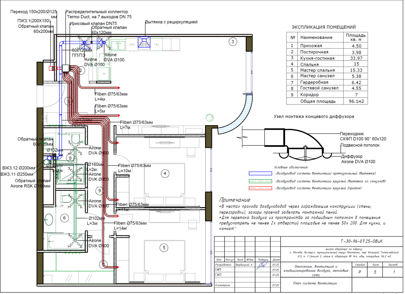This screenshot has width=405, height=294.
Task: Select the total area value "96.1м2"
Action: tap(356, 101)
